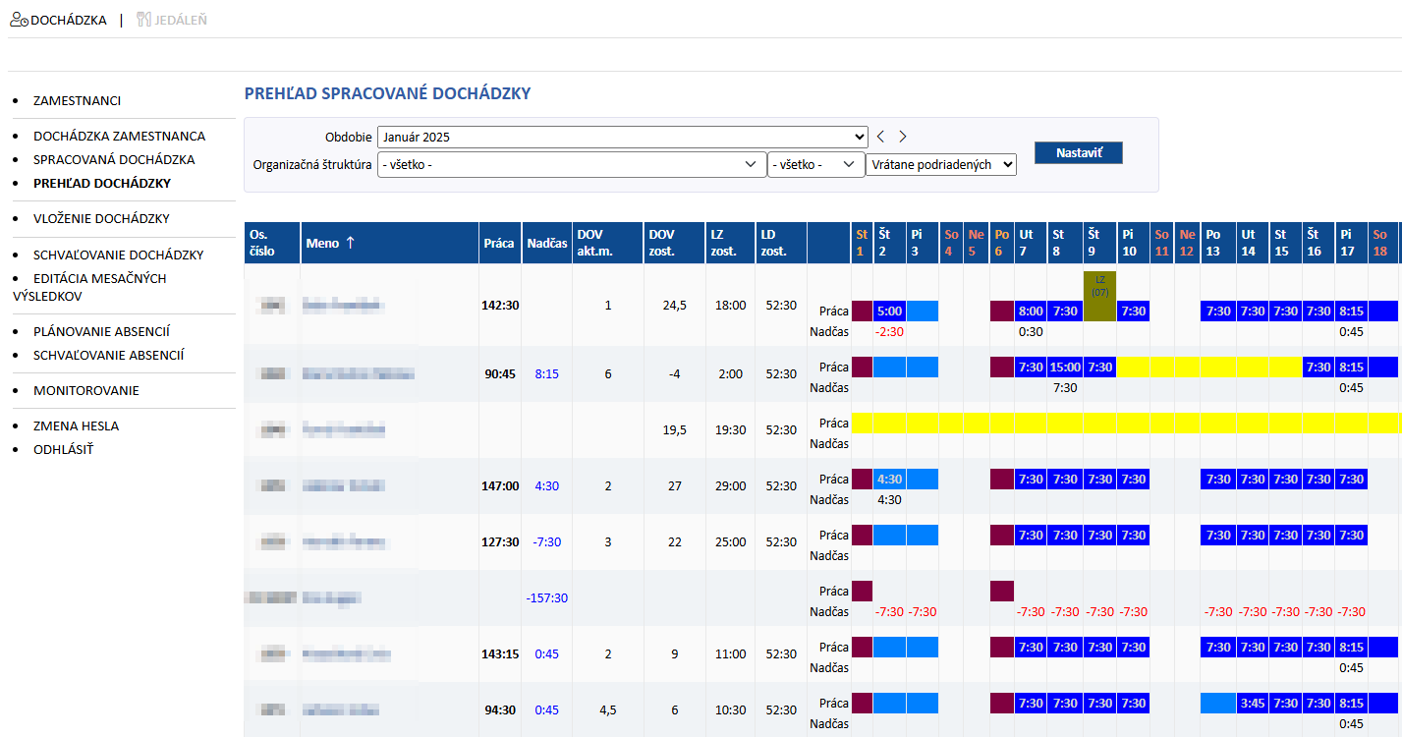Screen dimensions: 1402x737
Task: Go to next period arrow
Action: [903, 137]
